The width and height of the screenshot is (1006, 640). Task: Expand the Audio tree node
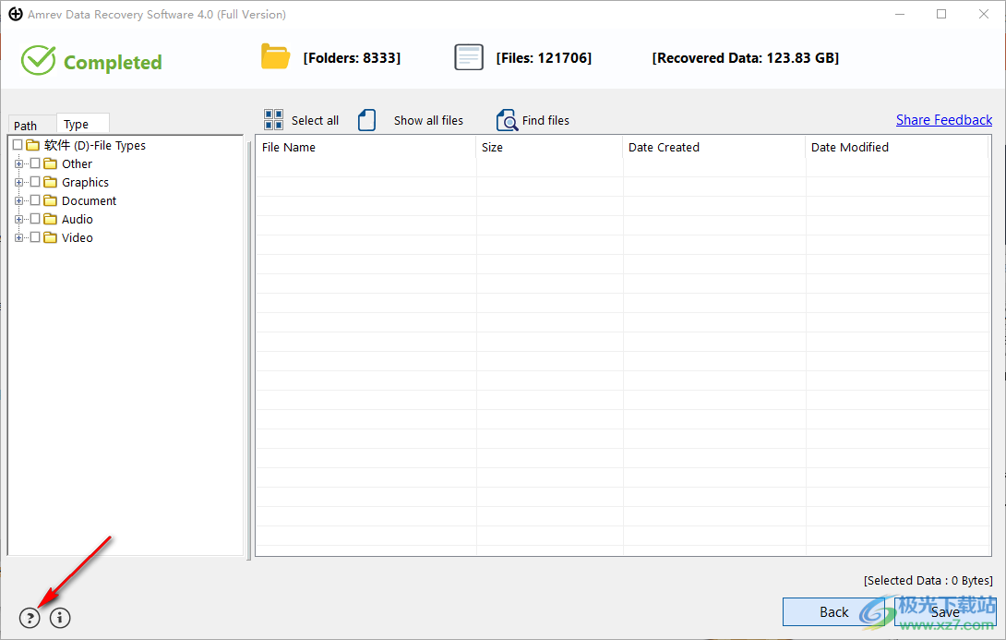coord(18,220)
